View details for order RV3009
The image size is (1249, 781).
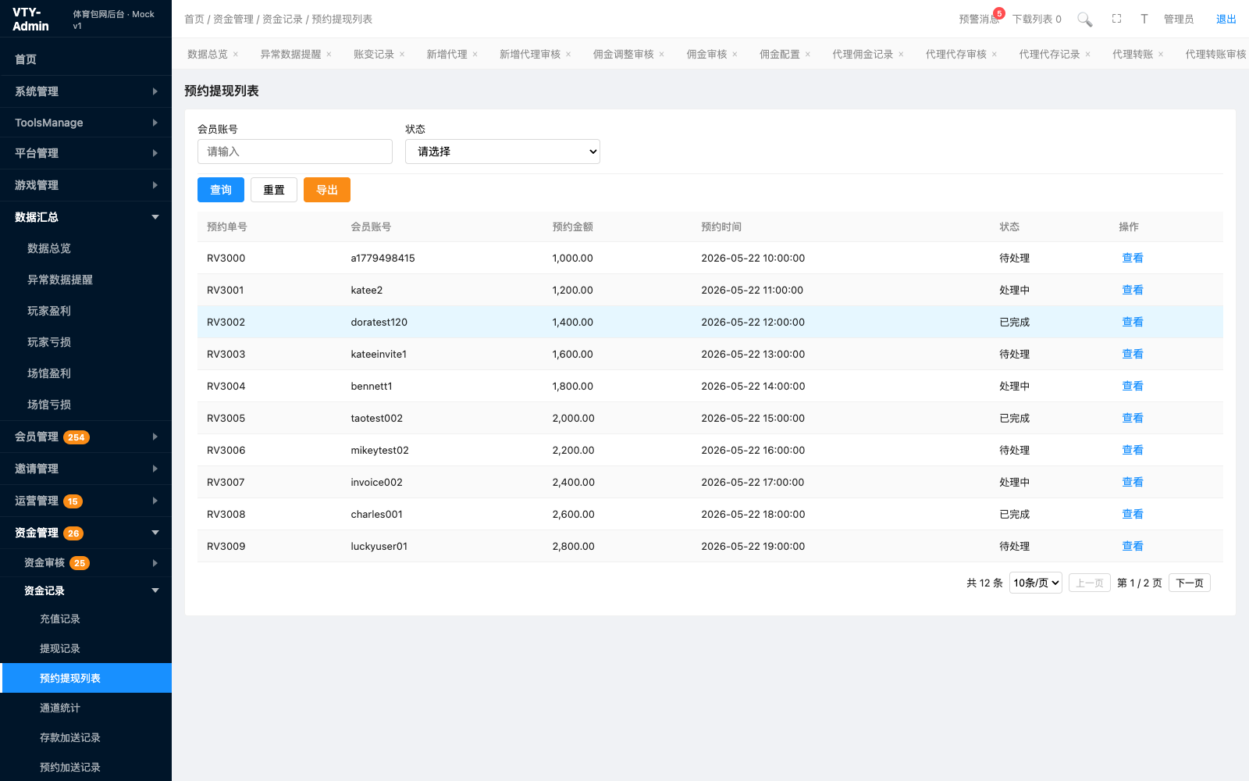[x=1133, y=546]
